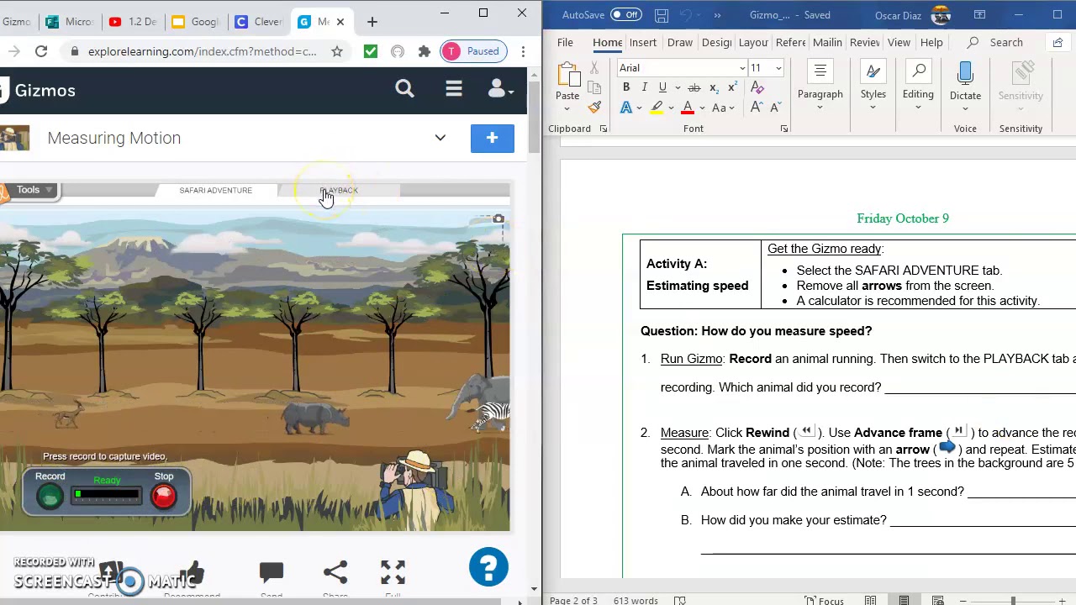
Task: Open the underline style dropdown arrow
Action: [x=677, y=87]
